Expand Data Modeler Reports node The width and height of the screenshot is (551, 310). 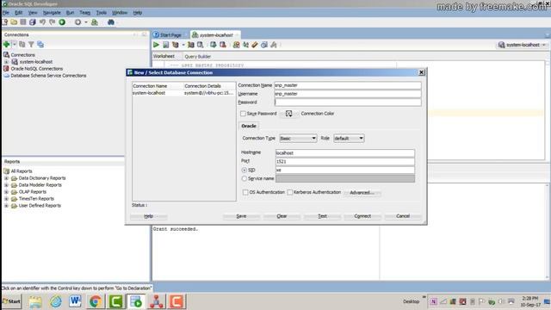6,185
